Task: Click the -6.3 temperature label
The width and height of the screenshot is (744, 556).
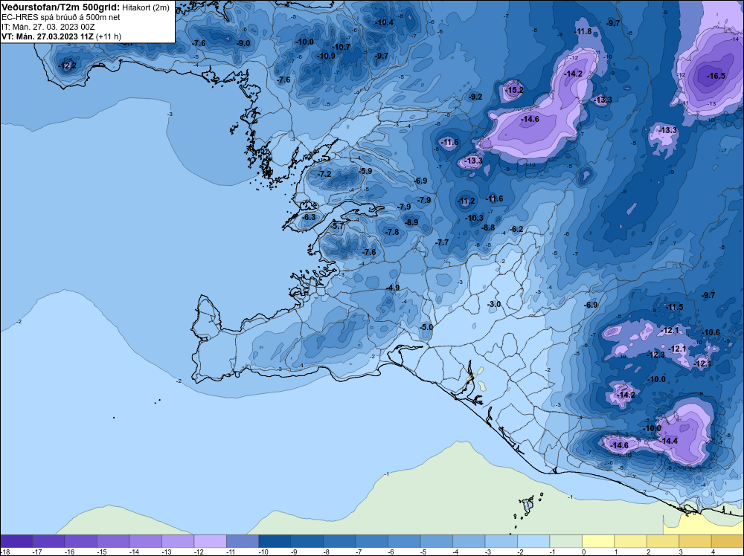Action: [309, 217]
